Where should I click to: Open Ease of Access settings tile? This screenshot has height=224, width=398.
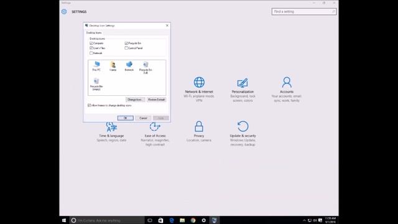click(155, 134)
